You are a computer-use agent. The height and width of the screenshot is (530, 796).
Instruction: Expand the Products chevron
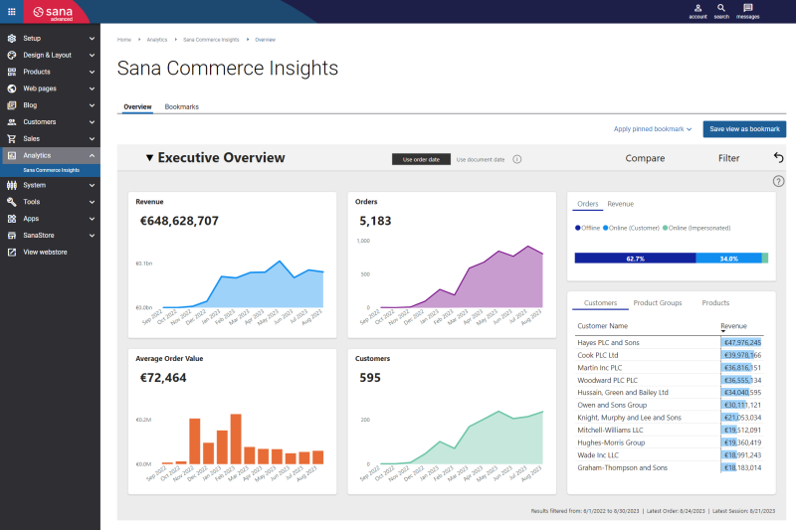92,72
